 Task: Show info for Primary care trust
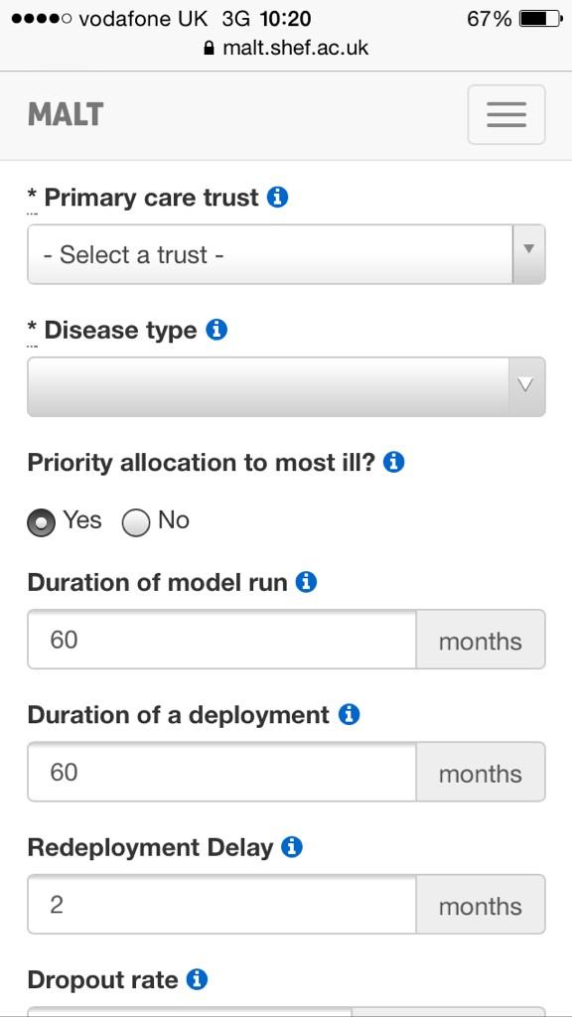coord(278,197)
